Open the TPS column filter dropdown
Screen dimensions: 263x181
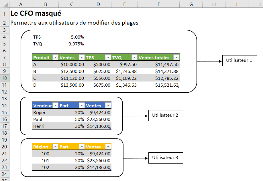pos(108,57)
